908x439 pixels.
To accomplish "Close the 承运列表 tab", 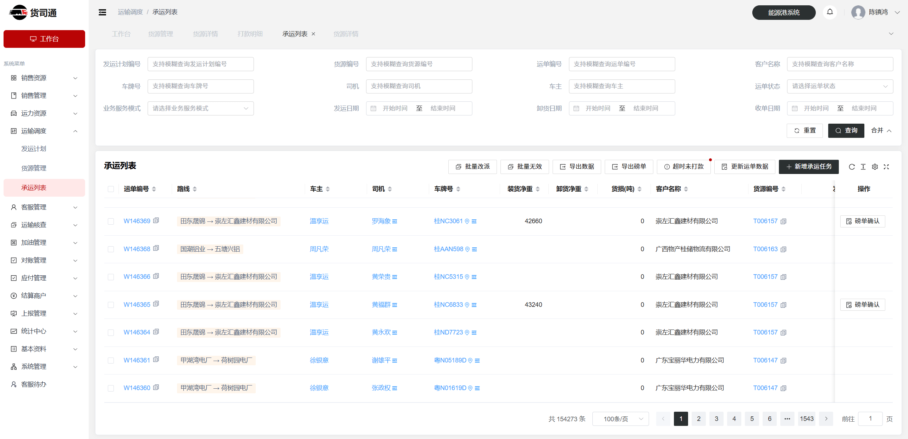I will (314, 34).
